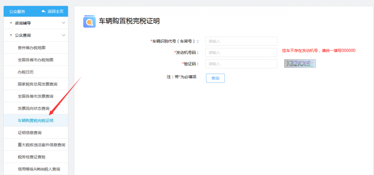374x175 pixels.
Task: Open 重大税收违法案件信息查询 entry
Action: click(x=39, y=145)
